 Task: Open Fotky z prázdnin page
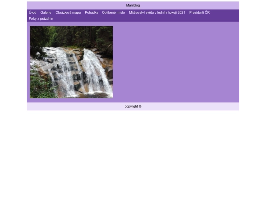coord(41,19)
